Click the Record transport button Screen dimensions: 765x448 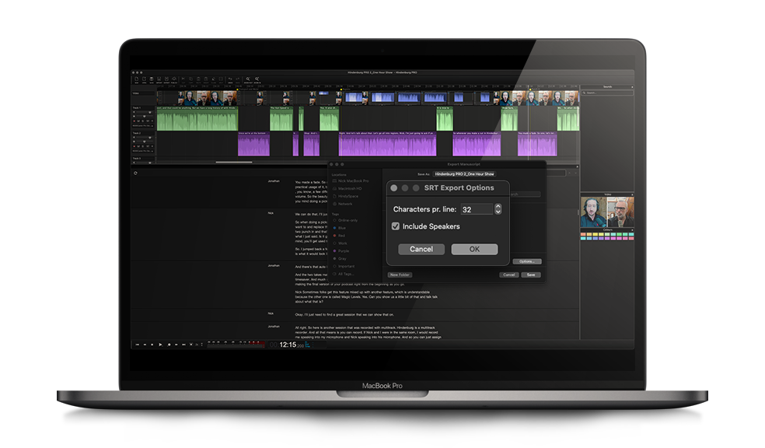(169, 345)
